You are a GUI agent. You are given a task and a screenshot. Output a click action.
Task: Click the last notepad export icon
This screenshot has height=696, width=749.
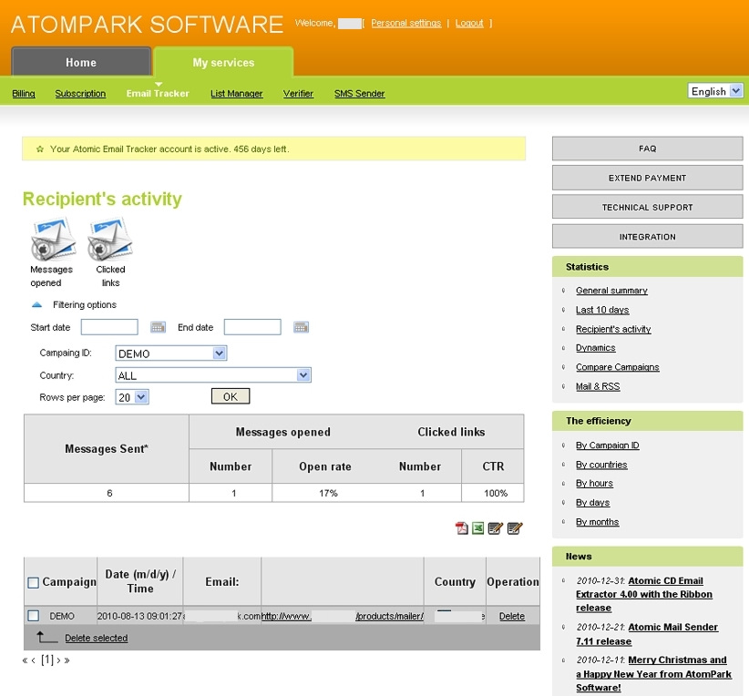click(515, 527)
